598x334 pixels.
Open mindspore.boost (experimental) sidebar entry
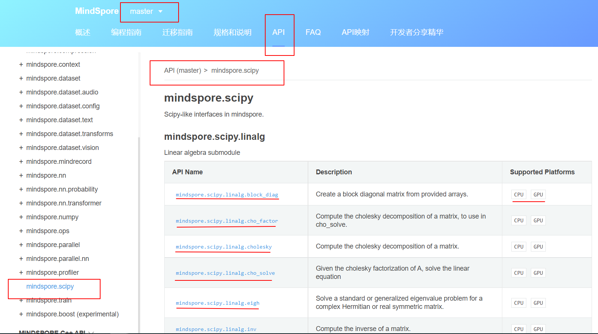72,314
